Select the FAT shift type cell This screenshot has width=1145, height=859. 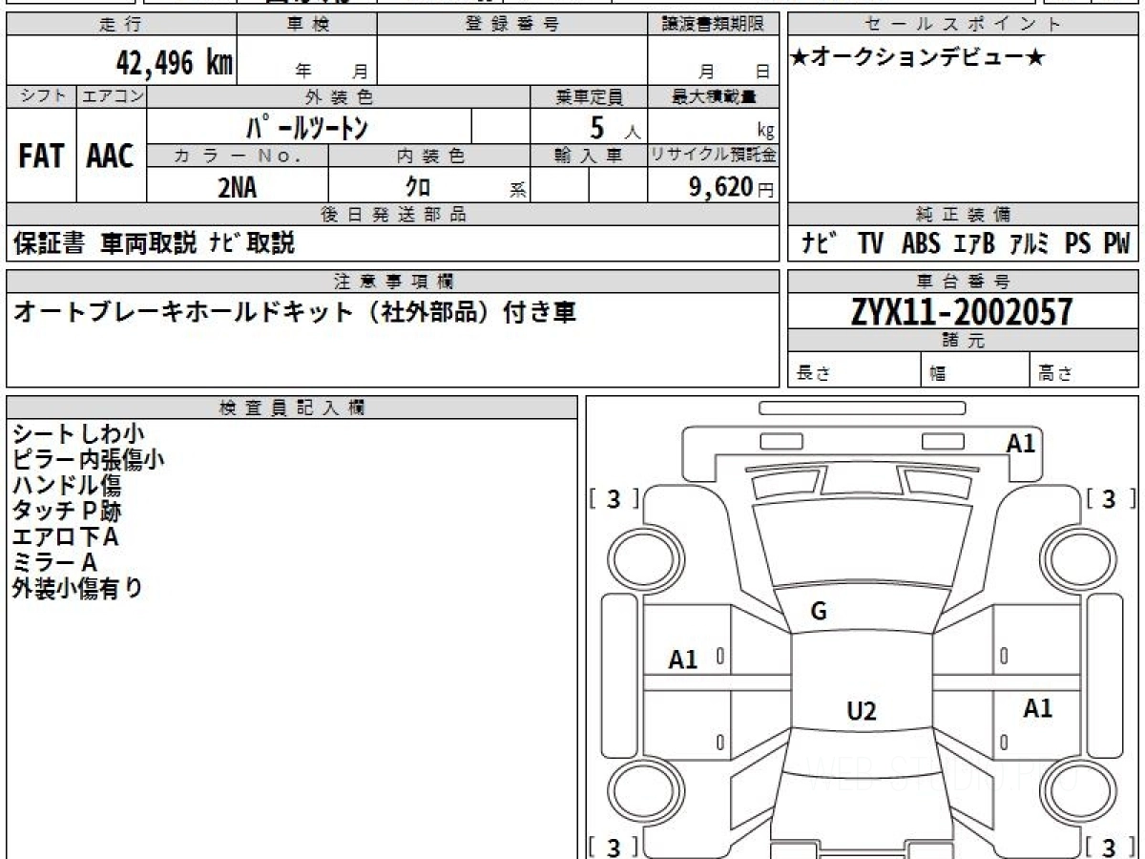(x=41, y=156)
